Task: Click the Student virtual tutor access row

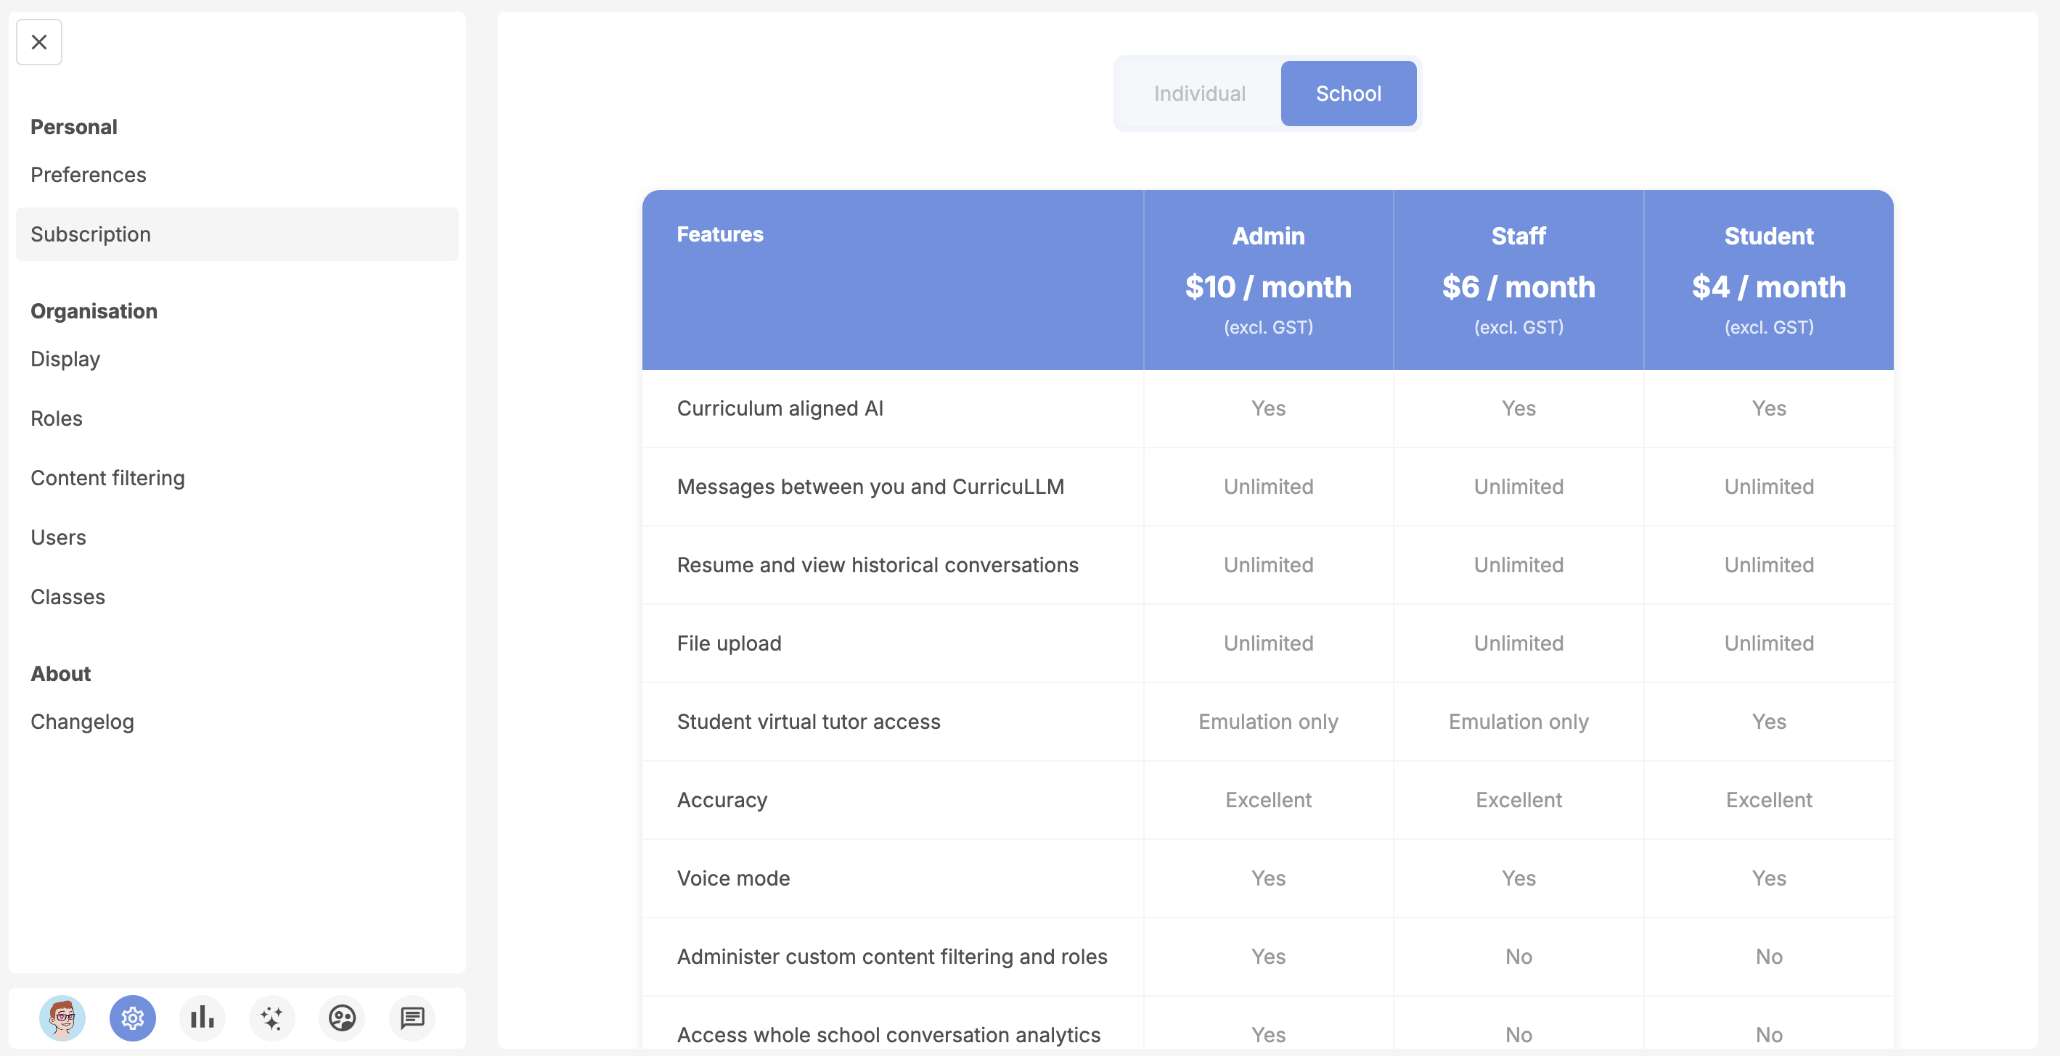Action: click(809, 722)
